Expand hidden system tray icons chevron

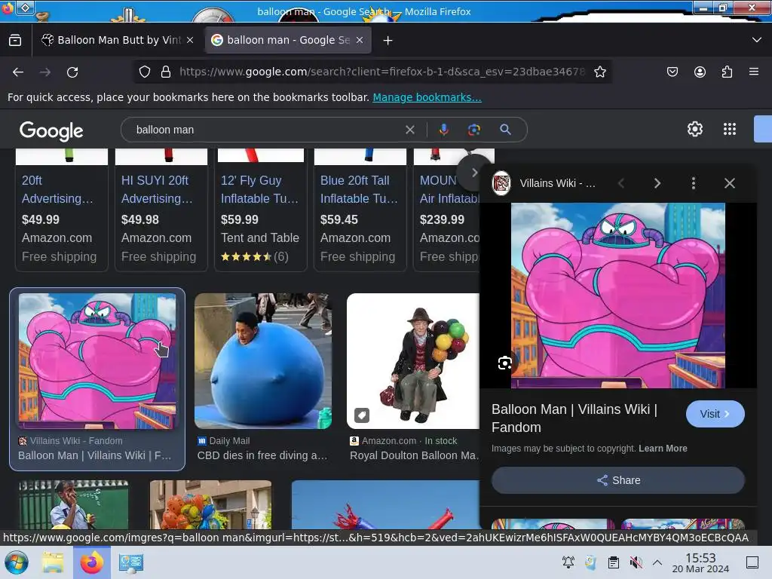point(657,562)
